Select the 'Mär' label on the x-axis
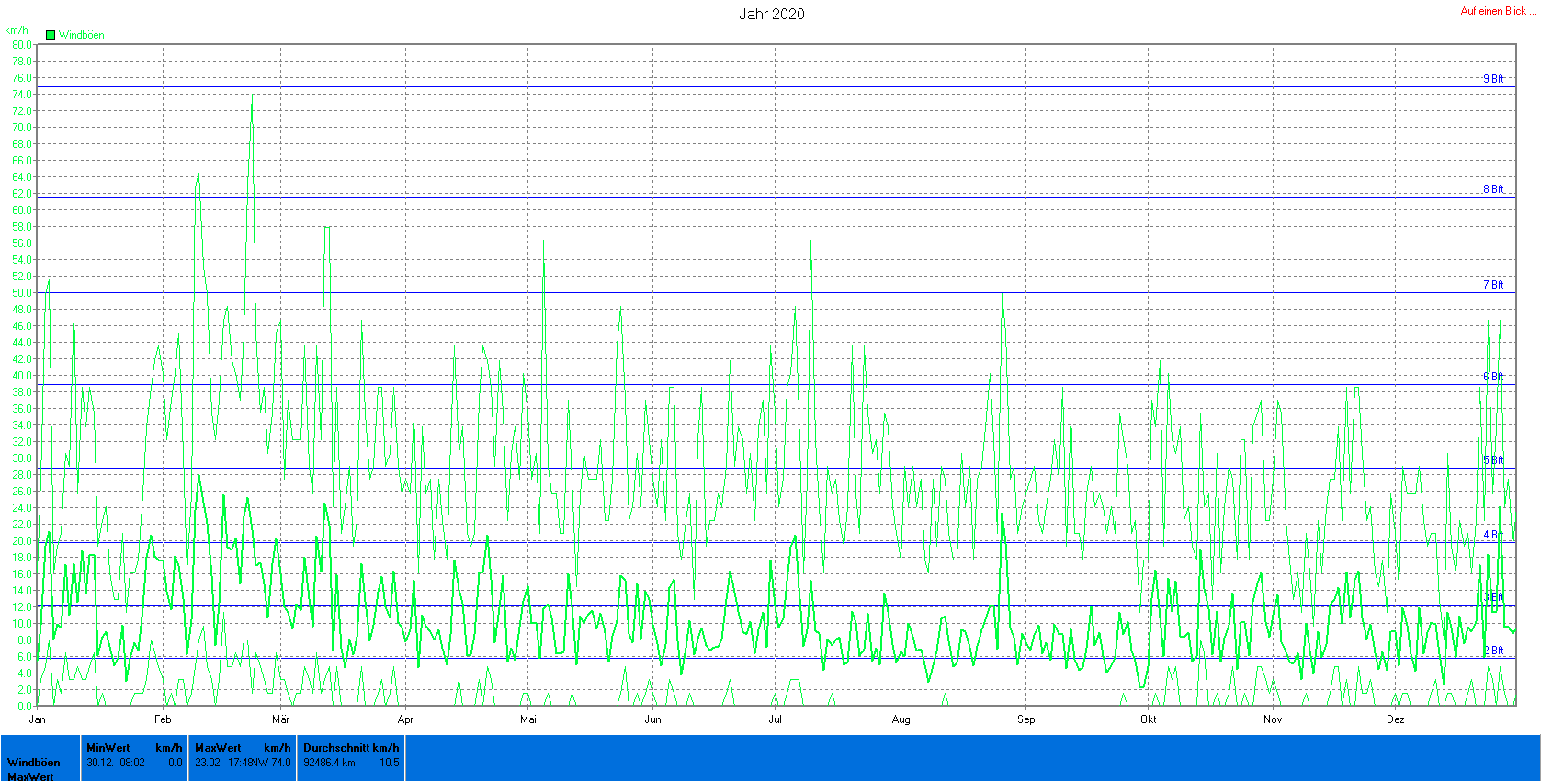This screenshot has height=781, width=1541. (280, 719)
